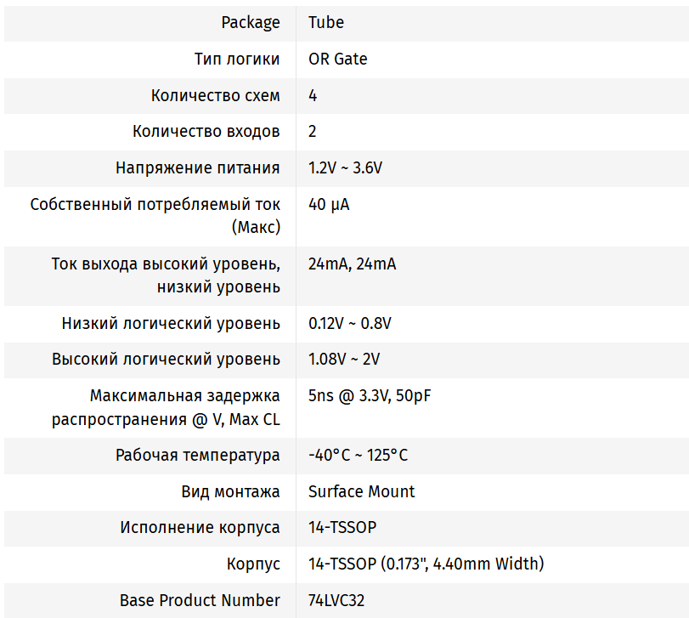This screenshot has height=618, width=689.
Task: Select the '40 µA' quiescent current value
Action: point(329,205)
